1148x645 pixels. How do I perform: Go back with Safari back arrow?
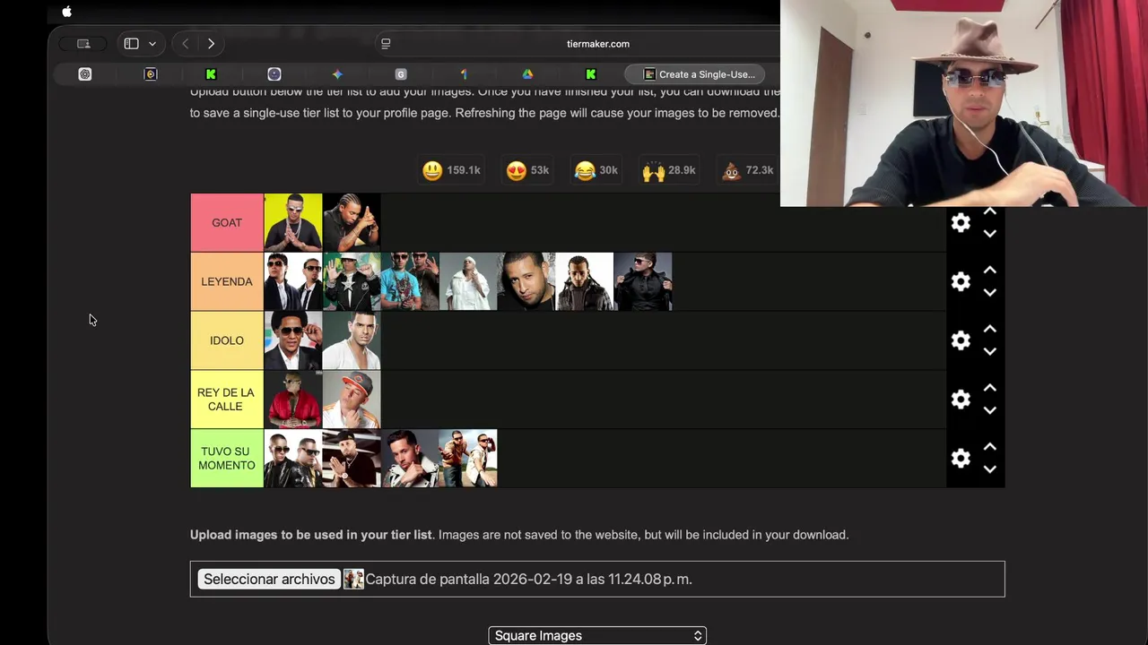click(185, 44)
